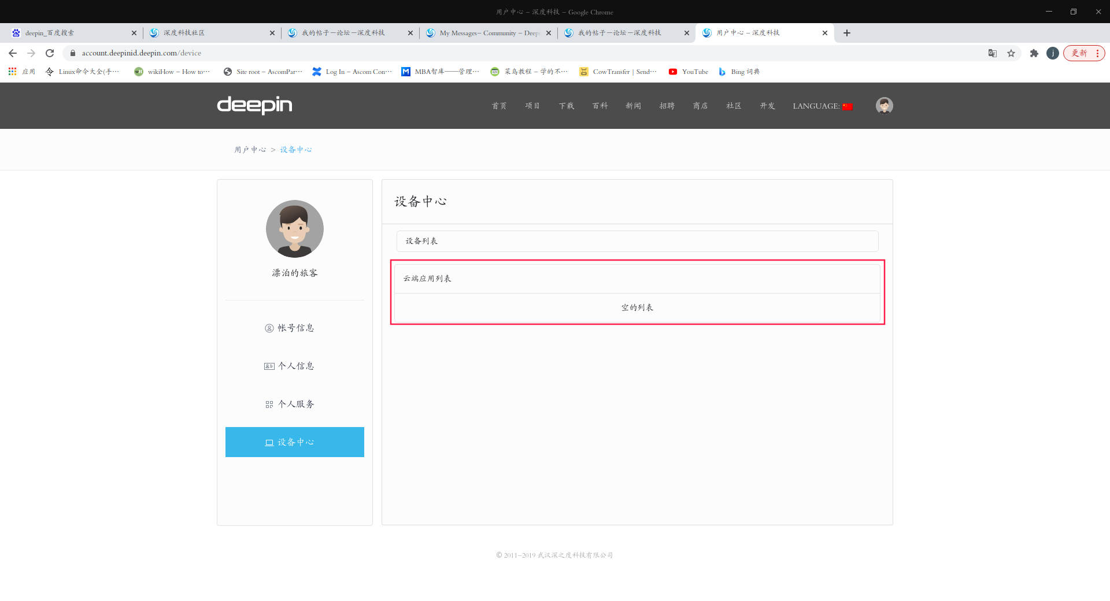
Task: Reload the current page
Action: point(50,53)
